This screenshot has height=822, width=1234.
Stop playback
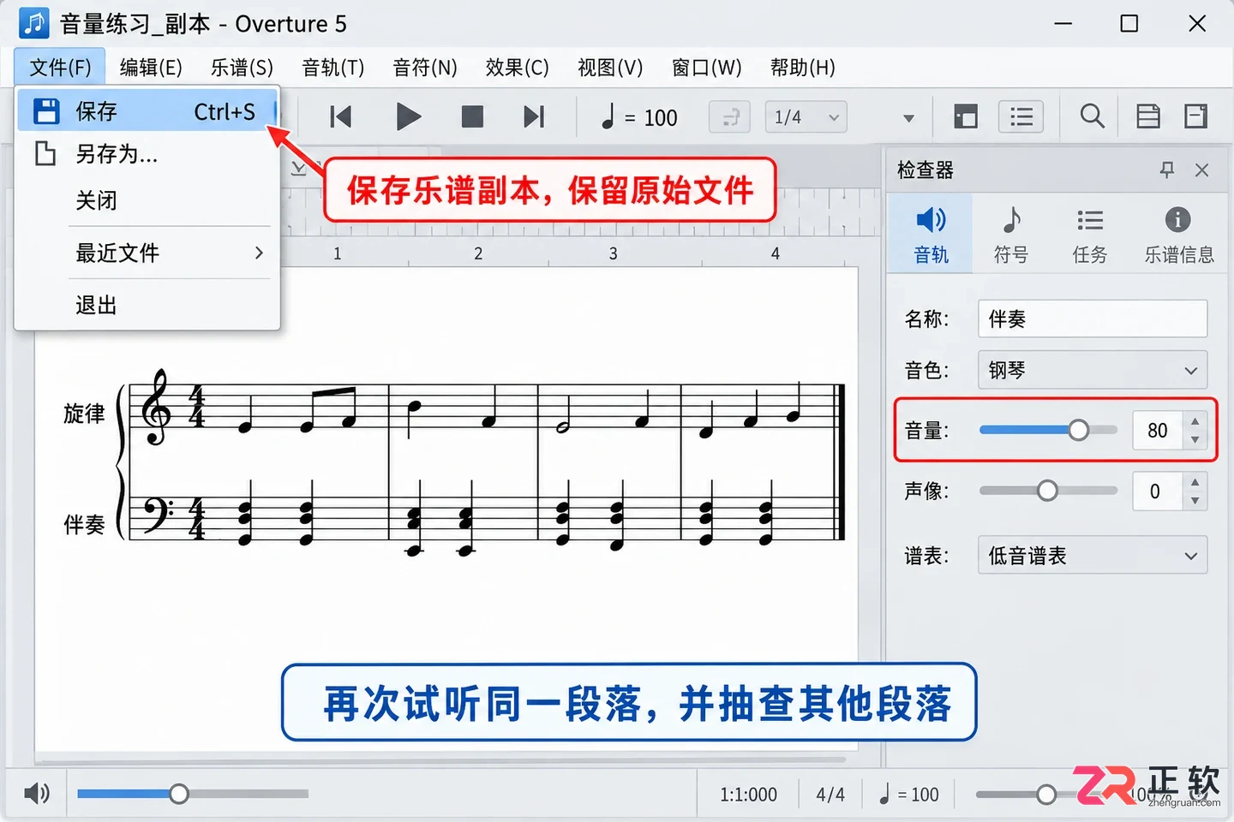click(x=472, y=116)
